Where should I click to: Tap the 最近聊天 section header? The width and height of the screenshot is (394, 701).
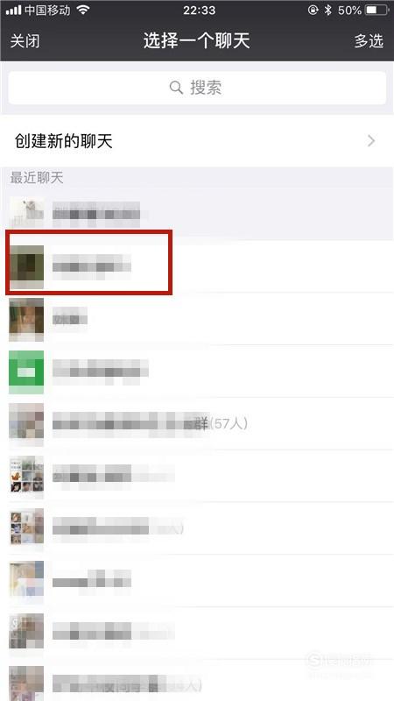[x=37, y=178]
